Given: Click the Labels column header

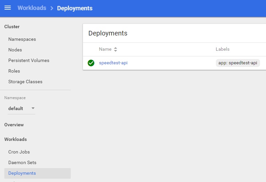Looking at the screenshot, I should pyautogui.click(x=222, y=49).
